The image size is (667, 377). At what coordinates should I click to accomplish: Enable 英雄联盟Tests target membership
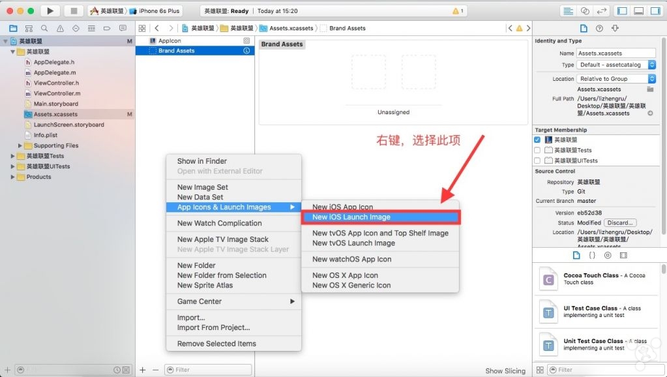(x=537, y=150)
